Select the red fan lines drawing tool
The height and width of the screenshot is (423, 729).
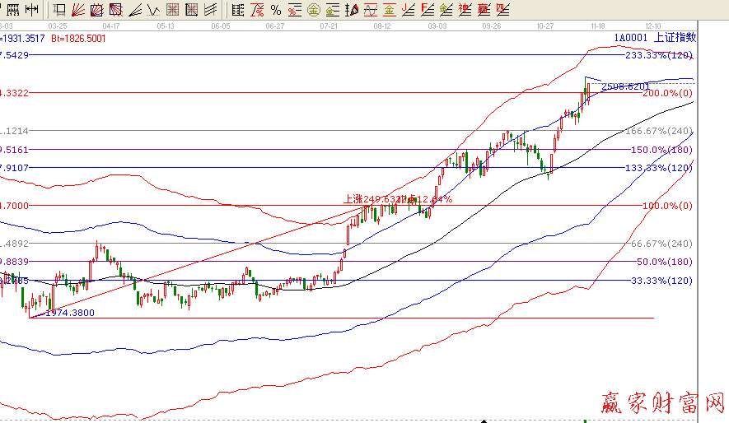point(78,10)
